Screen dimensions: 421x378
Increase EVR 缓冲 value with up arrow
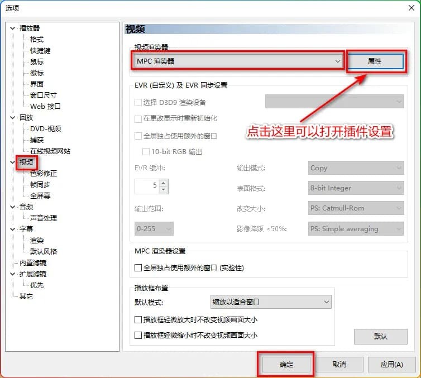point(163,183)
